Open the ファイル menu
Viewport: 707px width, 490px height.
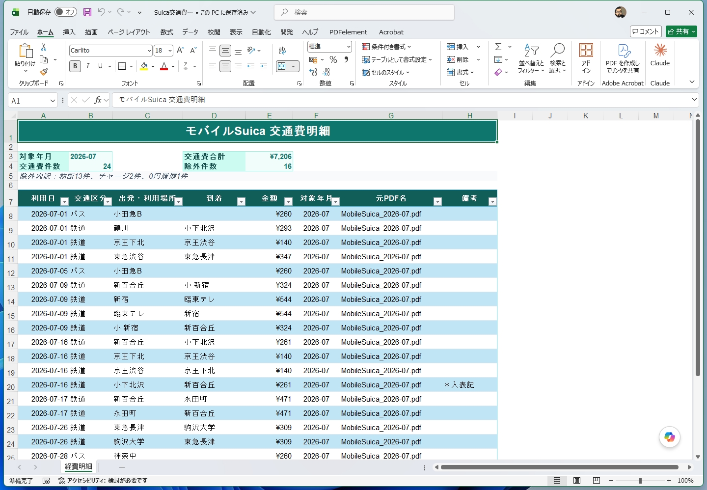pyautogui.click(x=19, y=32)
